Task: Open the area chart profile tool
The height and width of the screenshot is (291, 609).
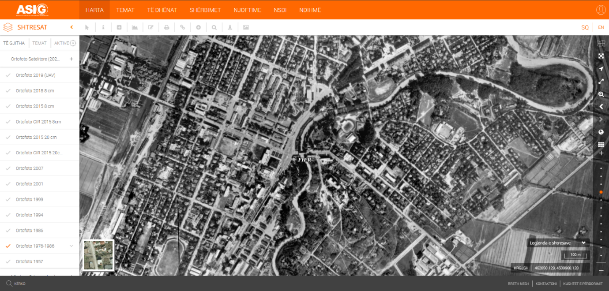Action: 135,27
